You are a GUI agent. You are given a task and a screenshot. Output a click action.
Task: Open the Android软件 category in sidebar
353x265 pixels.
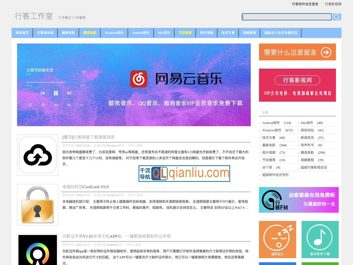coord(271,123)
